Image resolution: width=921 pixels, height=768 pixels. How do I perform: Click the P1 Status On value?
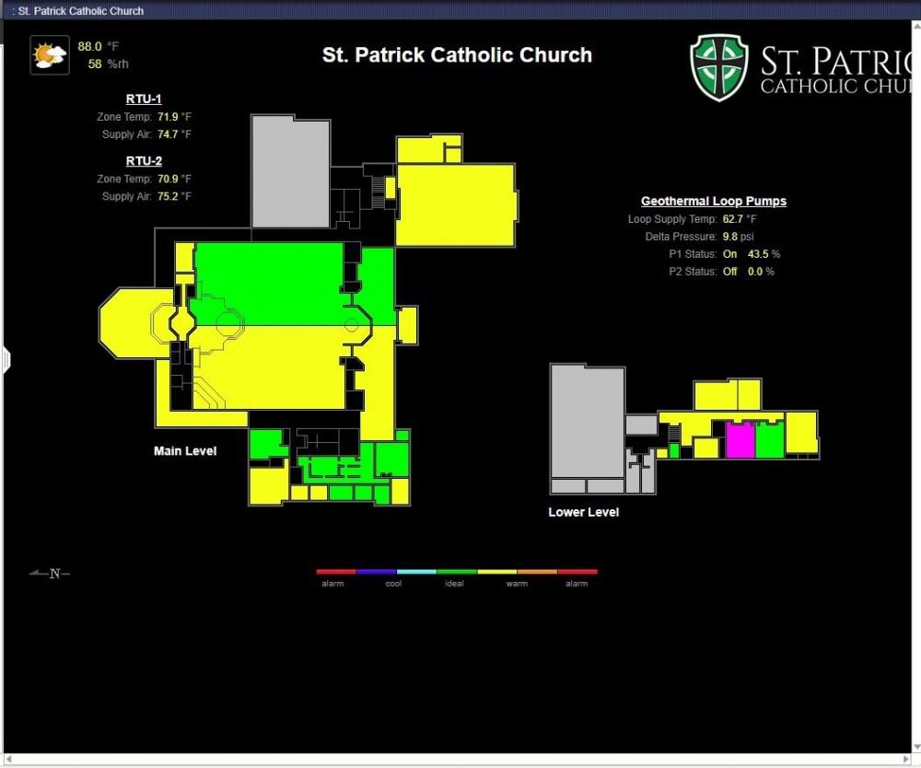pos(729,254)
